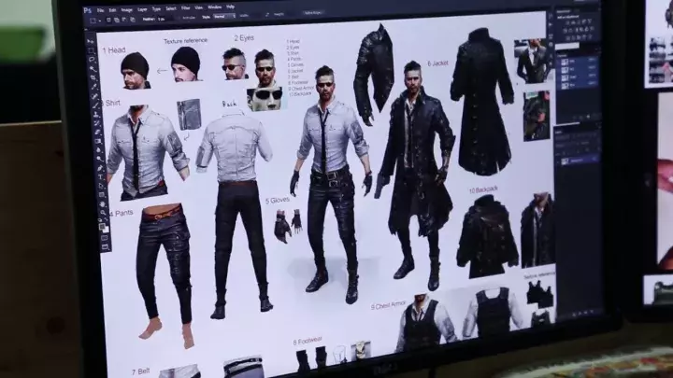Select the Zoom tool
Image resolution: width=673 pixels, height=378 pixels.
pos(104,213)
